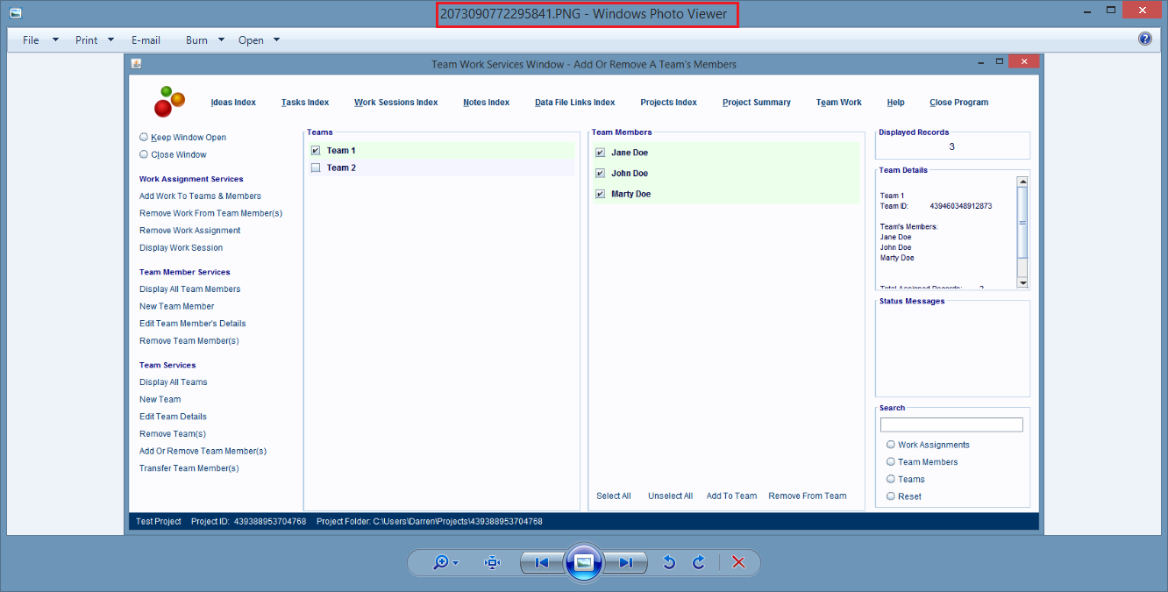
Task: Open the Print dropdown menu
Action: 95,40
